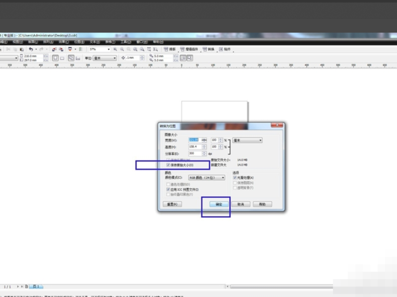397x297 pixels.
Task: Click the 取消 Cancel button
Action: coord(241,204)
